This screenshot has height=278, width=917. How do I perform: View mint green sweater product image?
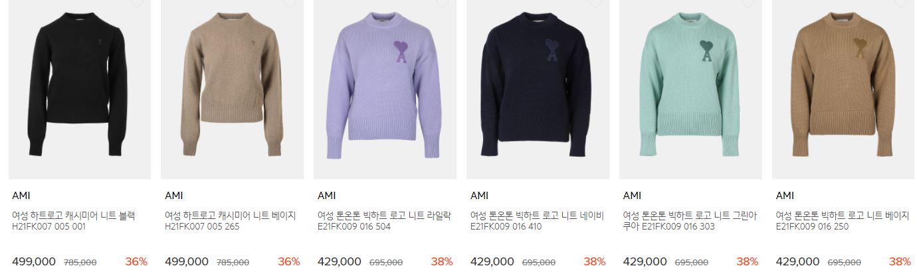(x=691, y=90)
